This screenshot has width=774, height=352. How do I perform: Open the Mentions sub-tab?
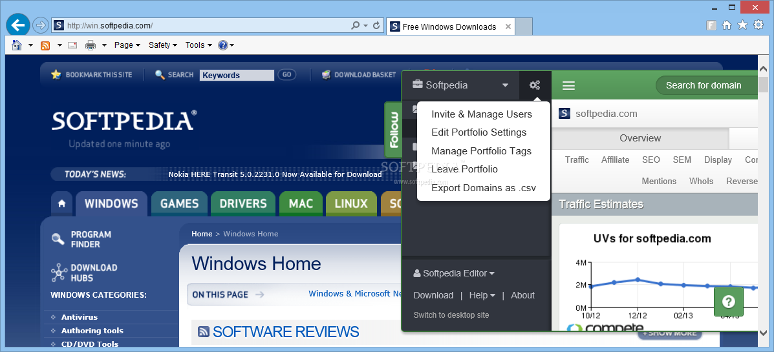[659, 181]
